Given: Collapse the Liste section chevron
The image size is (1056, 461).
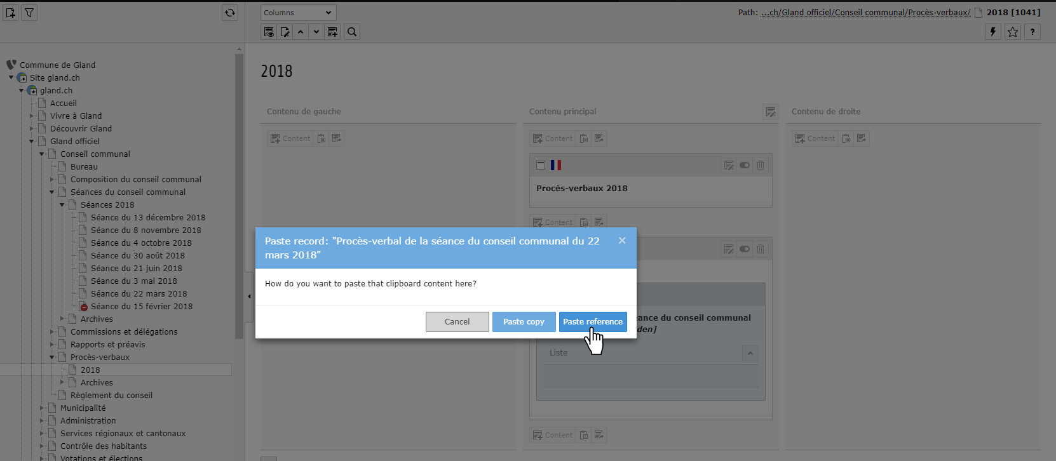Looking at the screenshot, I should [x=750, y=353].
